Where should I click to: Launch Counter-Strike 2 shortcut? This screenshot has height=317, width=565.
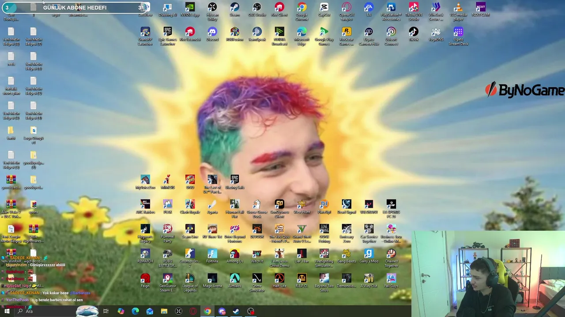coord(190,258)
